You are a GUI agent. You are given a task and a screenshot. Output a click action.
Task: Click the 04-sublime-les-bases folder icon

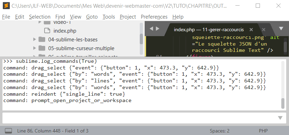point(42,40)
